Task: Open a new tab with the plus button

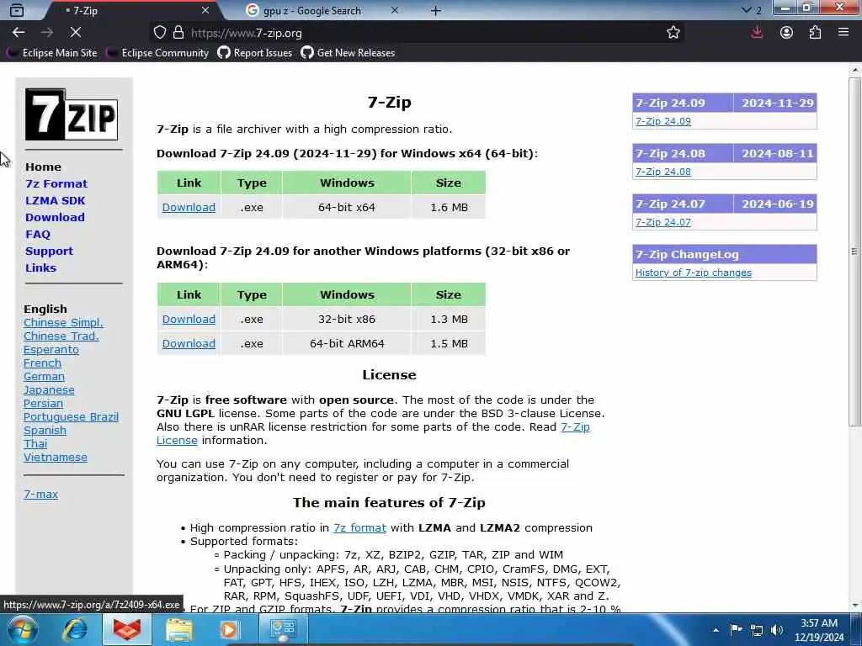Action: point(435,10)
